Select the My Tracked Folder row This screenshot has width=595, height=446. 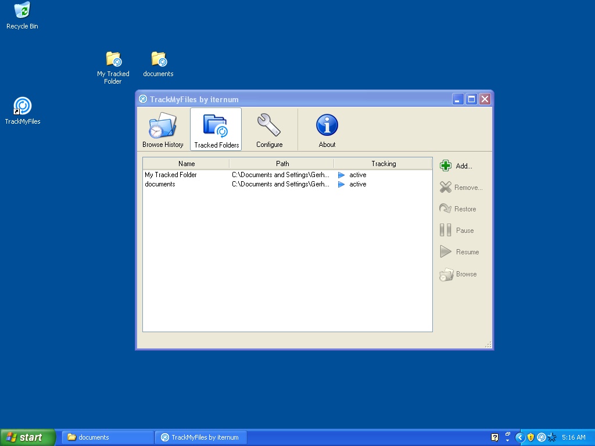tap(287, 175)
